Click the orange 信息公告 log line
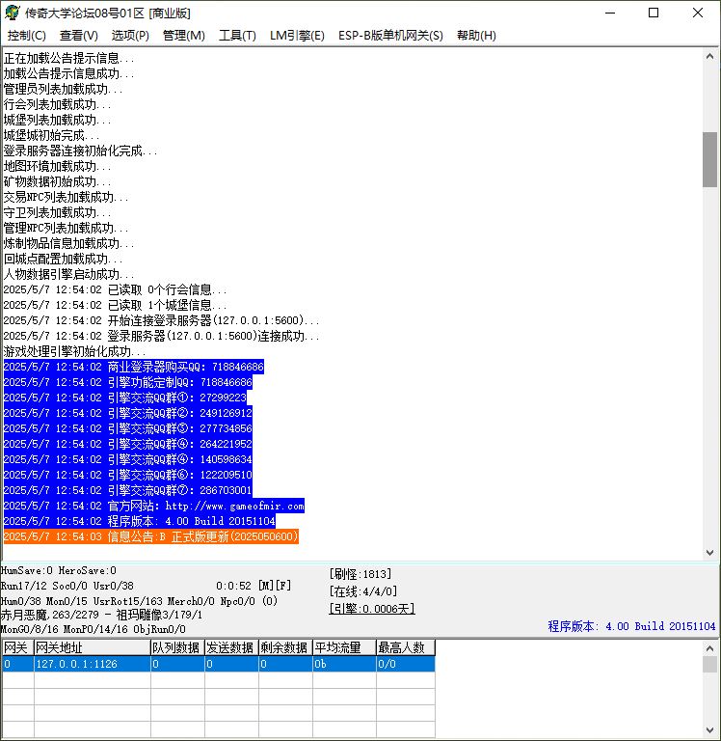Screen dimensions: 721x741 (151, 536)
